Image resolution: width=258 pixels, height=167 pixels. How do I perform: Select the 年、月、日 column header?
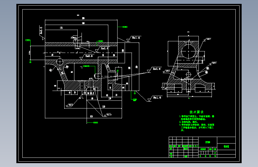pos(196,146)
